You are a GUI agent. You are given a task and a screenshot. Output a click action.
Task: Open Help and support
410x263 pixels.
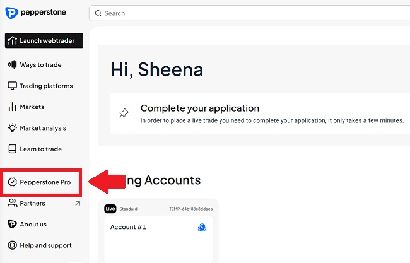coord(46,245)
